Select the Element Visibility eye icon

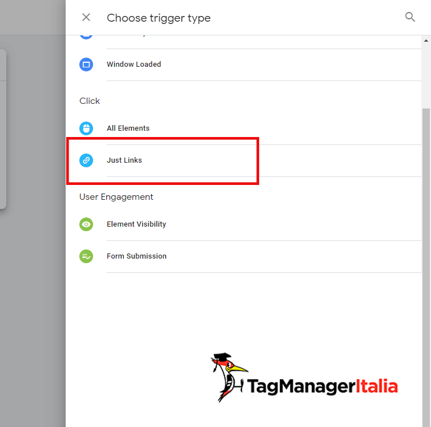point(86,224)
